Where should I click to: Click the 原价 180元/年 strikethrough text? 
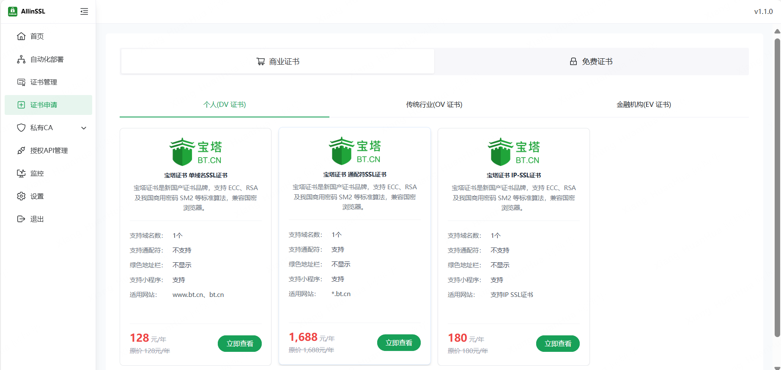point(468,351)
